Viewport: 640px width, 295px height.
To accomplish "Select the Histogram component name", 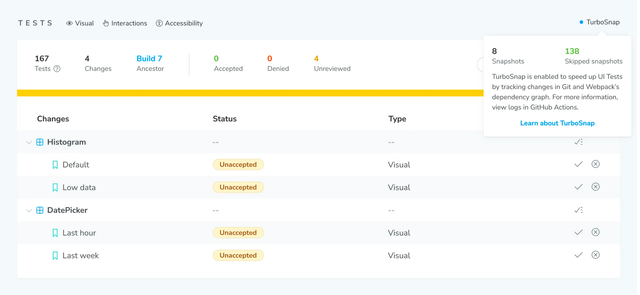I will tap(67, 142).
